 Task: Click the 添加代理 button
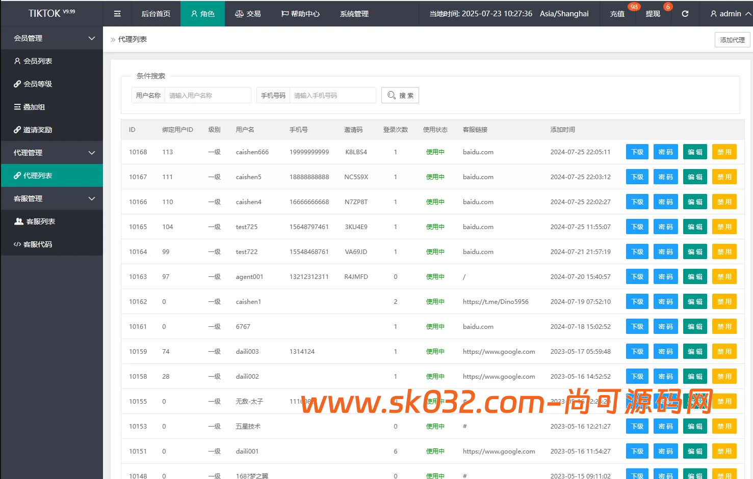click(x=732, y=39)
